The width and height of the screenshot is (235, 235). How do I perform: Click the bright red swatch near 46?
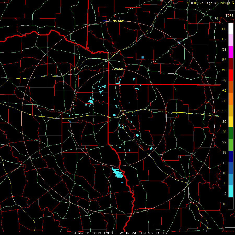tap(231, 75)
